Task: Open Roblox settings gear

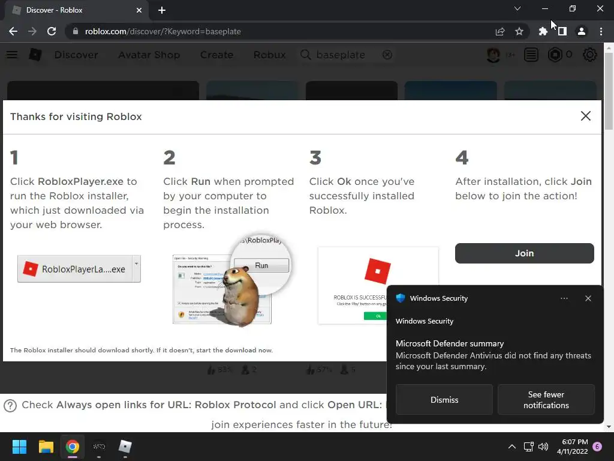Action: [x=590, y=55]
